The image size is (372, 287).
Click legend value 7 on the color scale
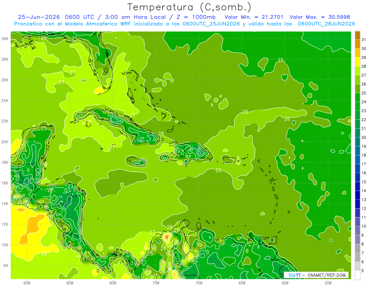363,253
